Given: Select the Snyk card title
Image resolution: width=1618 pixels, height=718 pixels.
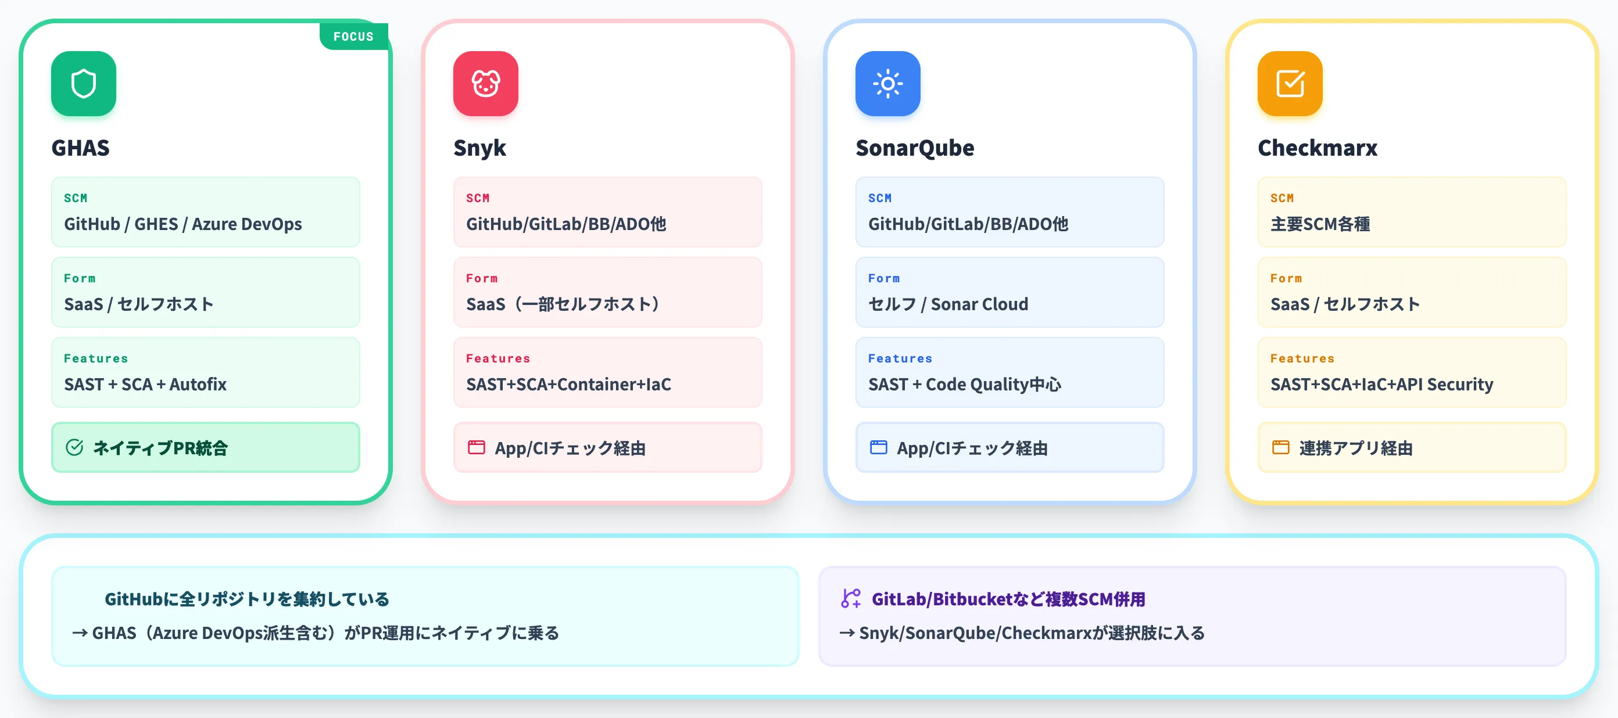Looking at the screenshot, I should 479,148.
